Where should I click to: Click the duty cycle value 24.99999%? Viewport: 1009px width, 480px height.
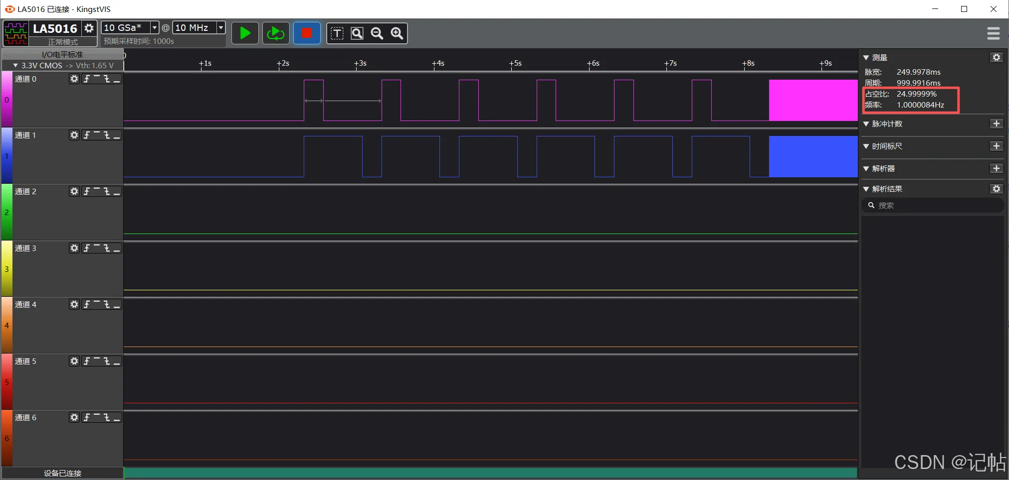917,94
